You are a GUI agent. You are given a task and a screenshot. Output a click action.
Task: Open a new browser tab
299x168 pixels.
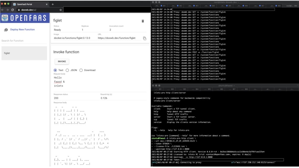click(x=53, y=4)
